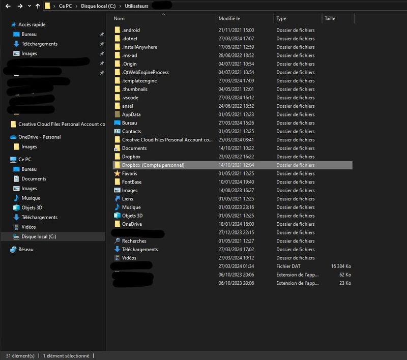Screen dimensions: 407x360
Task: Select the .vscode folder
Action: [130, 98]
